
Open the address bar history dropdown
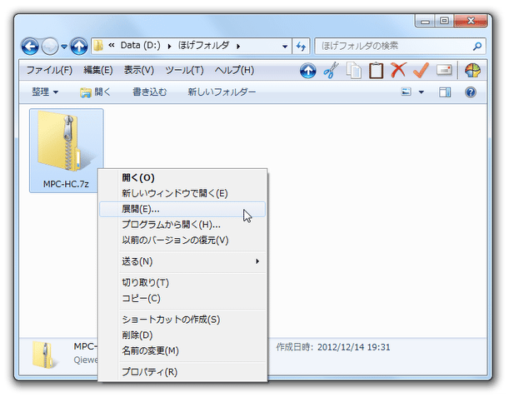tap(285, 47)
